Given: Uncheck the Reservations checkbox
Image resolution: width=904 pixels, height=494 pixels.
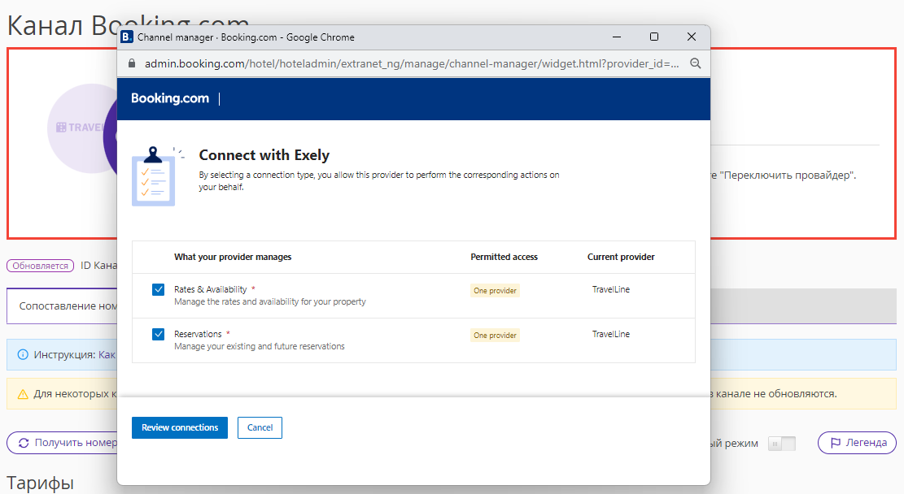Looking at the screenshot, I should point(158,335).
